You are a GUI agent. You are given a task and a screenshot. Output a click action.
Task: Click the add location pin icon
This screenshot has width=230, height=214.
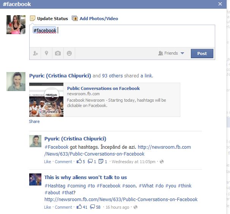(46, 53)
